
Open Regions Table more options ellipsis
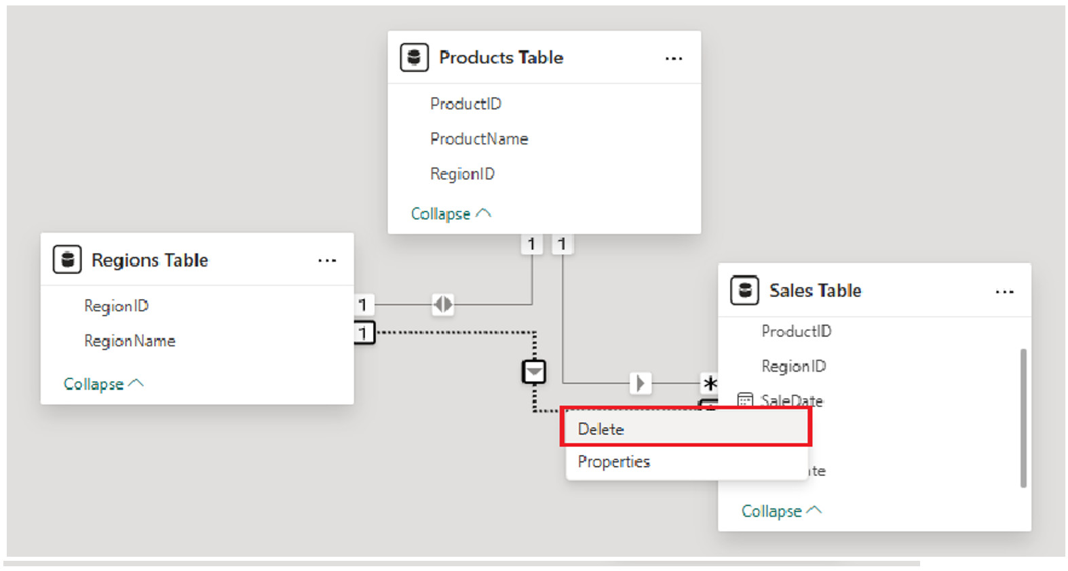327,261
